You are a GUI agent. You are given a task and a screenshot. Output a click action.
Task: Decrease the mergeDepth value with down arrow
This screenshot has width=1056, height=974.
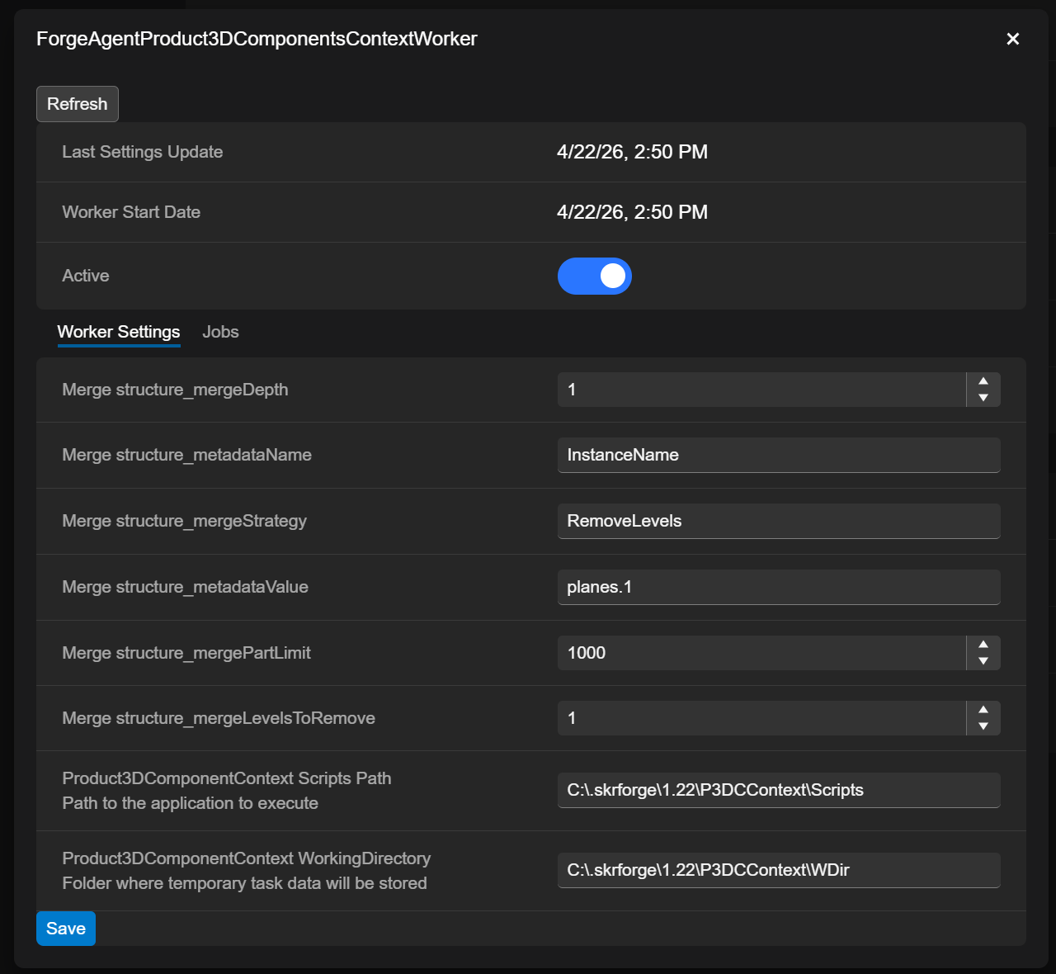pos(983,398)
